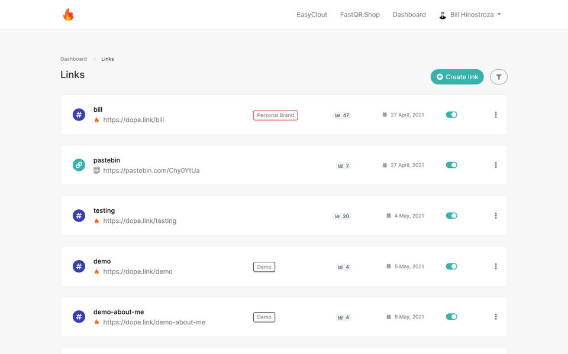Expand the options menu for testing
This screenshot has height=354, width=568.
pyautogui.click(x=496, y=216)
